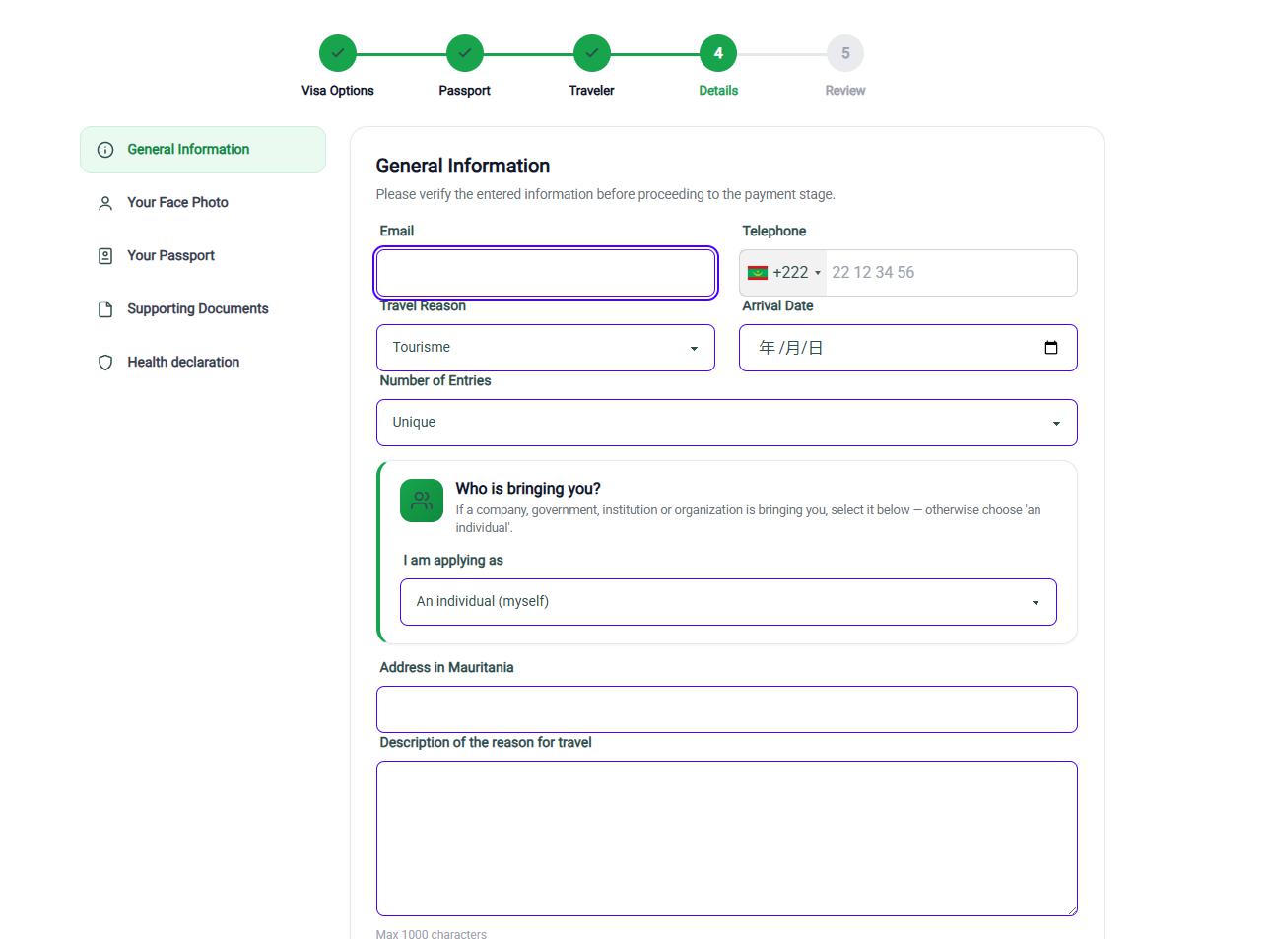This screenshot has width=1272, height=939.
Task: Go to Your Face Photo section
Action: [203, 203]
